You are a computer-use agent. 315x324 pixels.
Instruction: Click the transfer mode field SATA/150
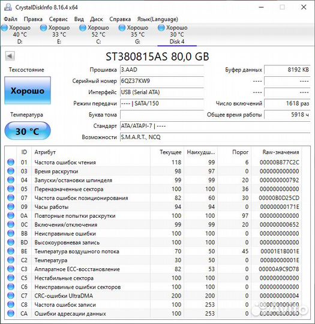click(162, 103)
